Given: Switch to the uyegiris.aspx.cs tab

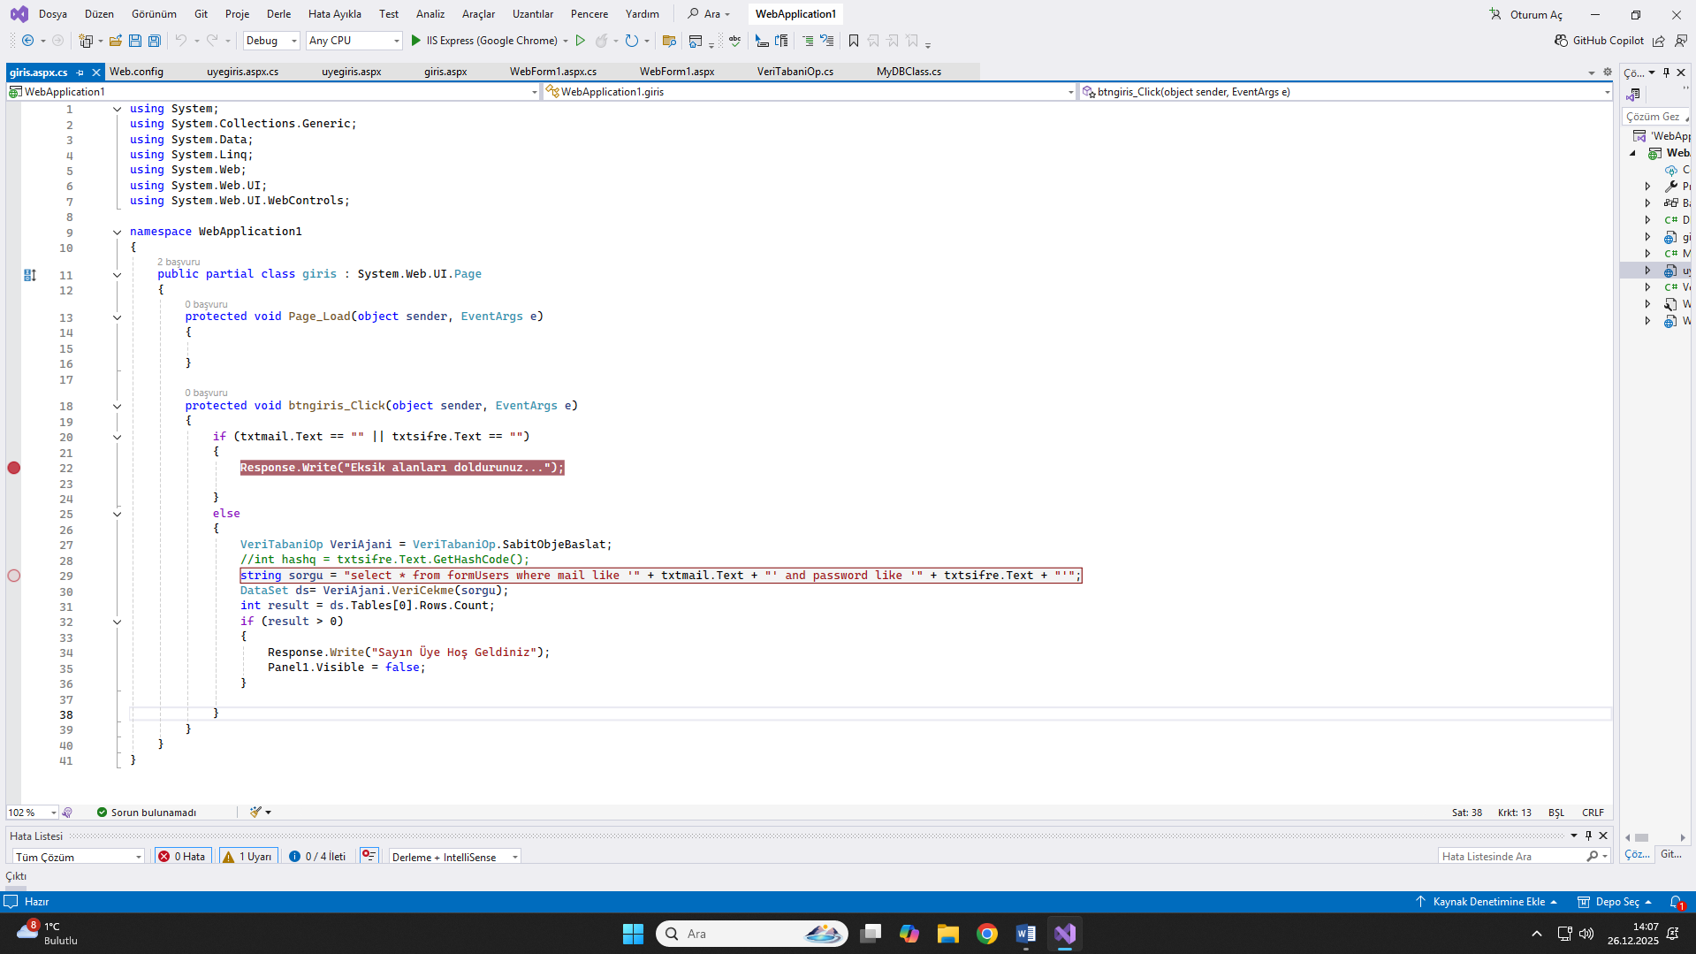Looking at the screenshot, I should click(x=242, y=72).
